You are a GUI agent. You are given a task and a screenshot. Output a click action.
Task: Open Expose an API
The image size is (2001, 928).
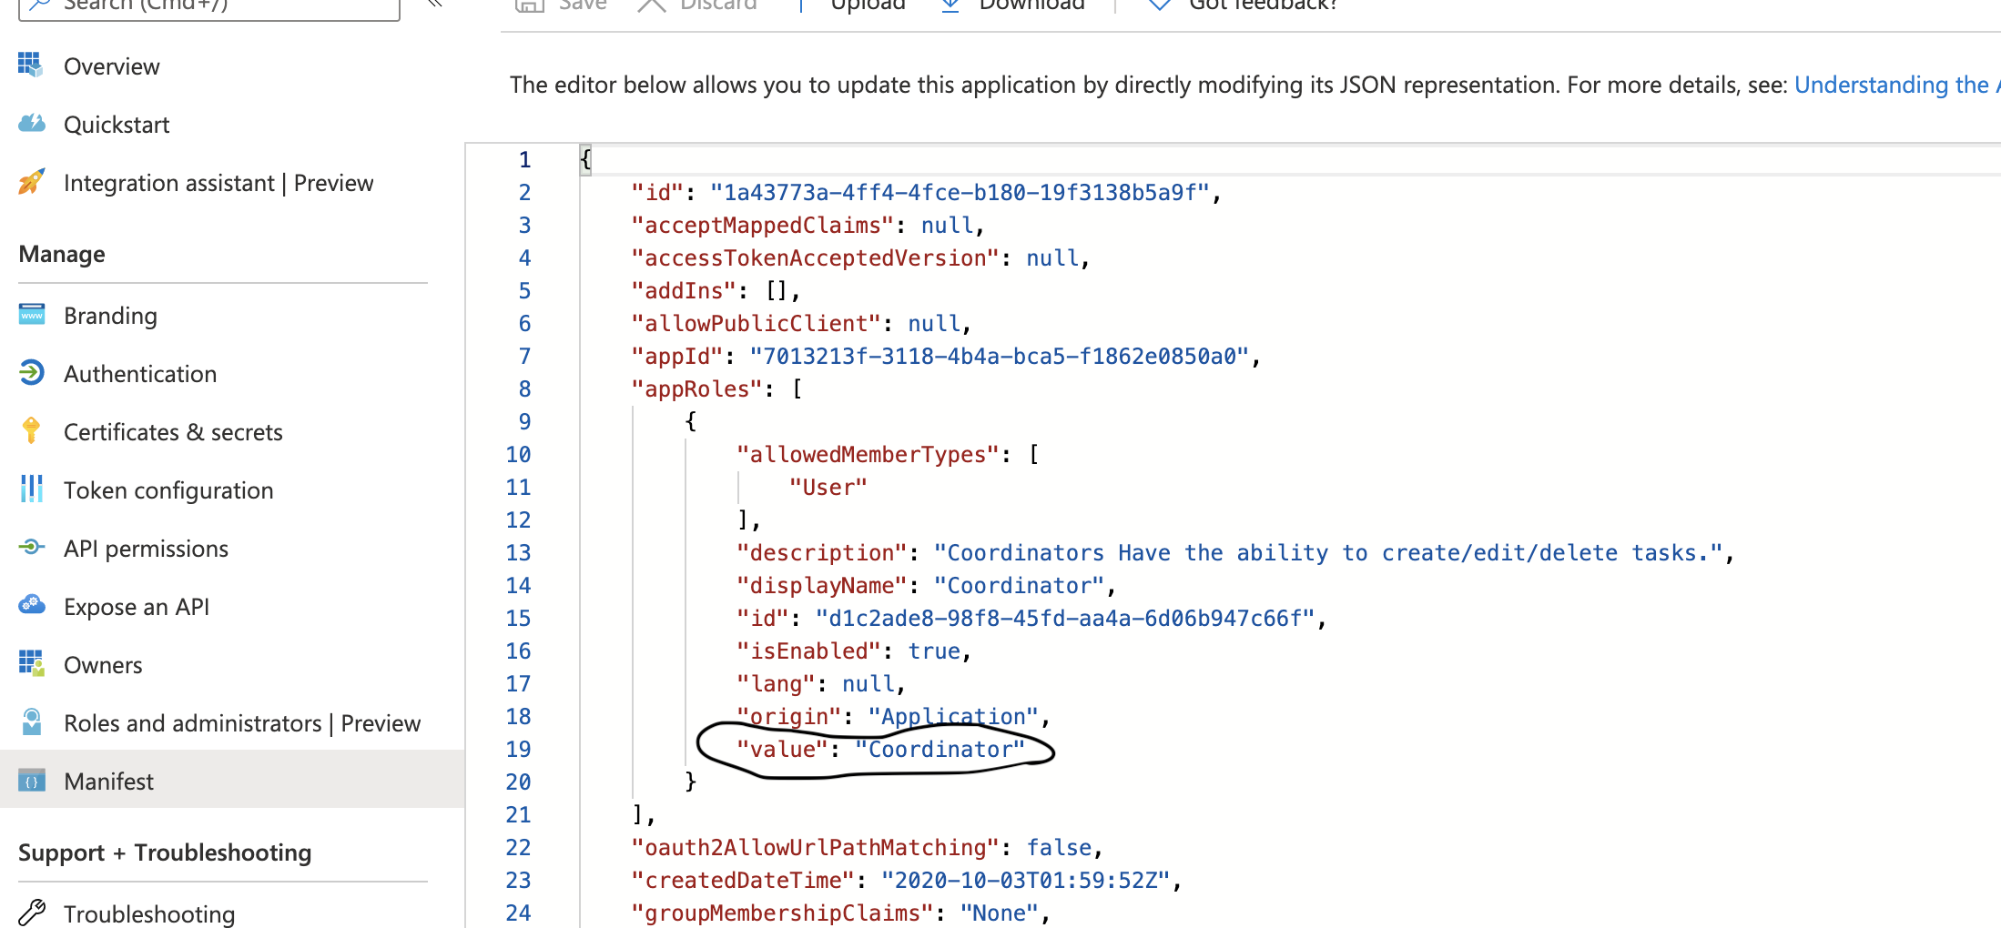137,606
